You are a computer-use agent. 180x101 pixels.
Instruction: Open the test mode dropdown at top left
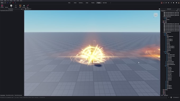tap(3, 3)
